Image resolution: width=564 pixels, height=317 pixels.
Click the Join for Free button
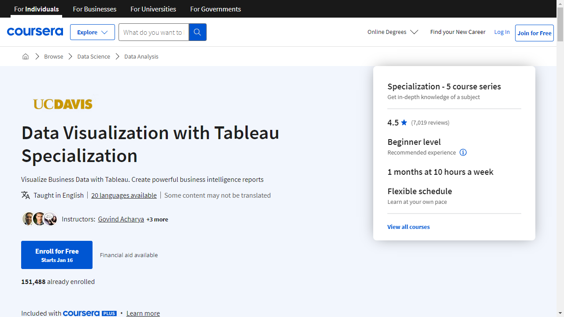[x=534, y=33]
